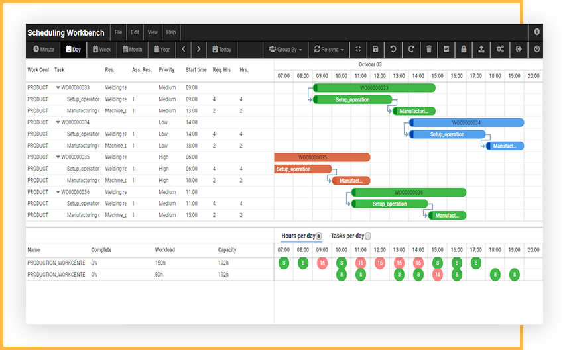The width and height of the screenshot is (565, 350).
Task: Open the Re-sync dropdown
Action: [x=328, y=50]
